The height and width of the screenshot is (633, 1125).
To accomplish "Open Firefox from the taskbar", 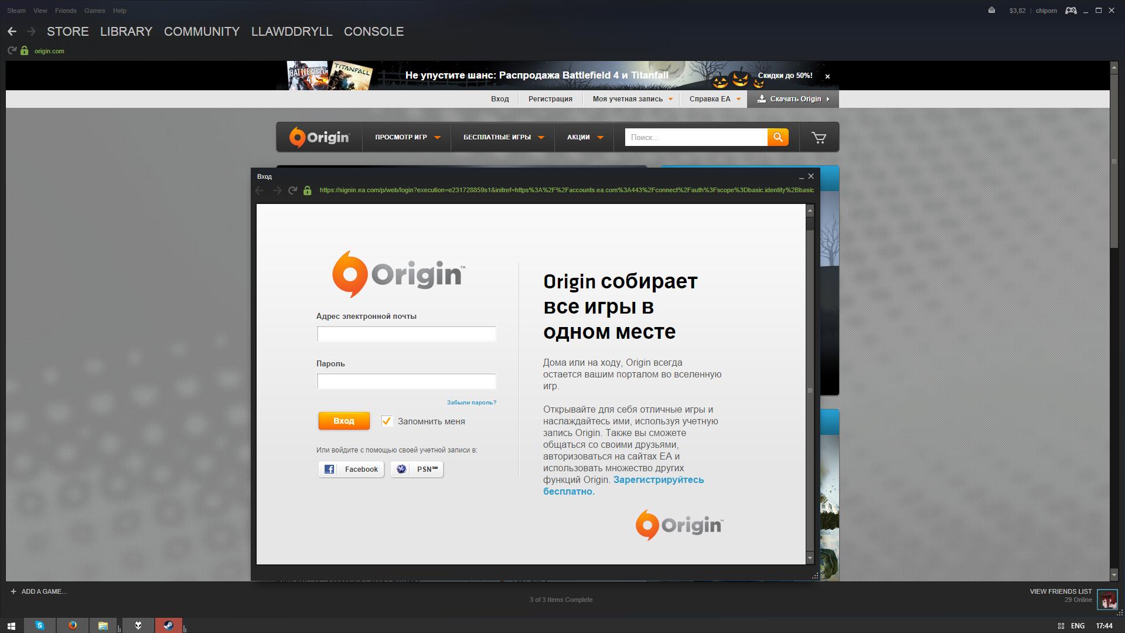I will [72, 625].
